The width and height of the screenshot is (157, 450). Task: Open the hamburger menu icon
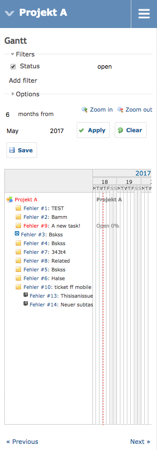(144, 14)
